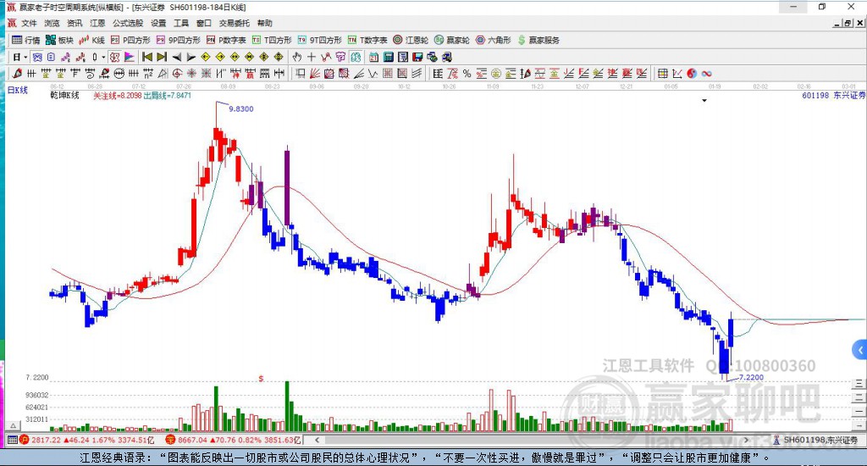Open the 浏览 menu
The width and height of the screenshot is (867, 466).
[x=52, y=23]
